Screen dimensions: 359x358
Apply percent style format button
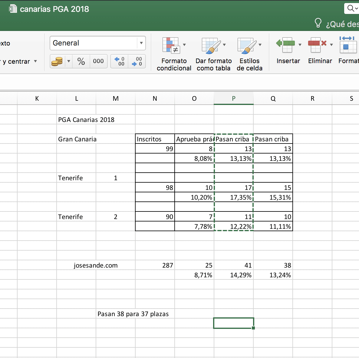[81, 62]
